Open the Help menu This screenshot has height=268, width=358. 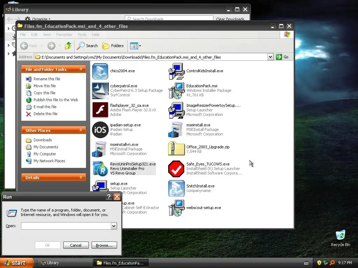point(96,35)
